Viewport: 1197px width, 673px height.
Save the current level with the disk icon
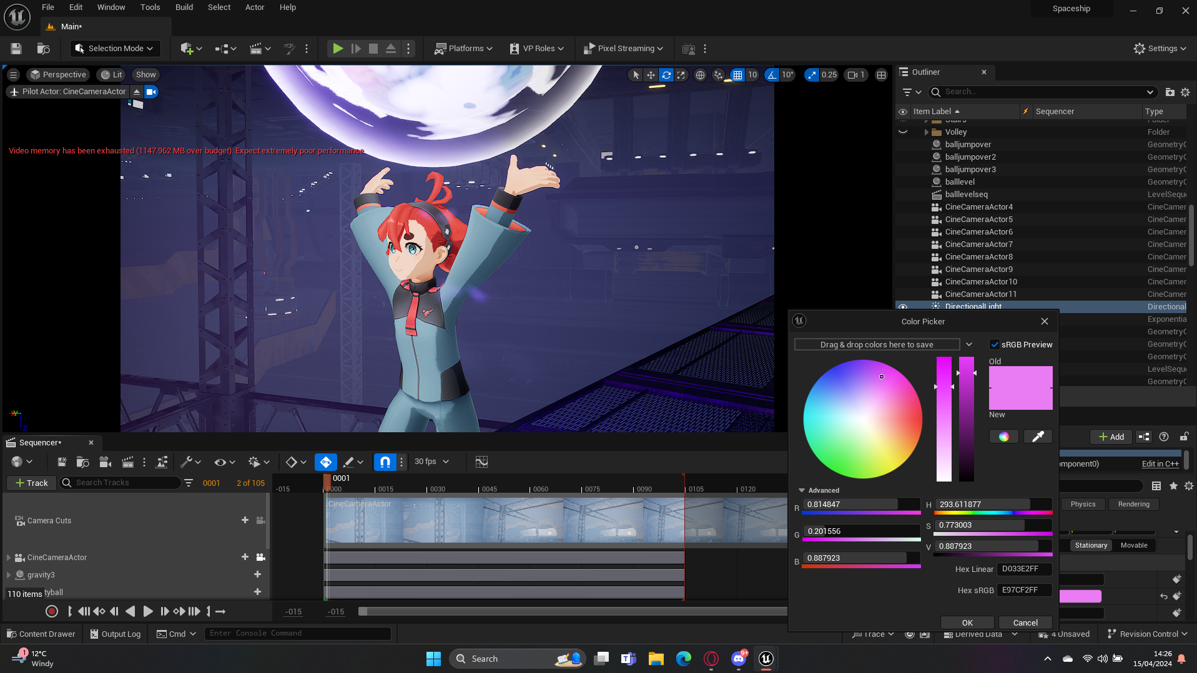pyautogui.click(x=16, y=49)
